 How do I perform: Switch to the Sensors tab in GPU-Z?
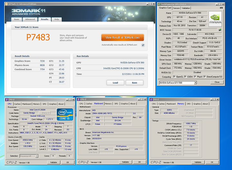point(176,8)
